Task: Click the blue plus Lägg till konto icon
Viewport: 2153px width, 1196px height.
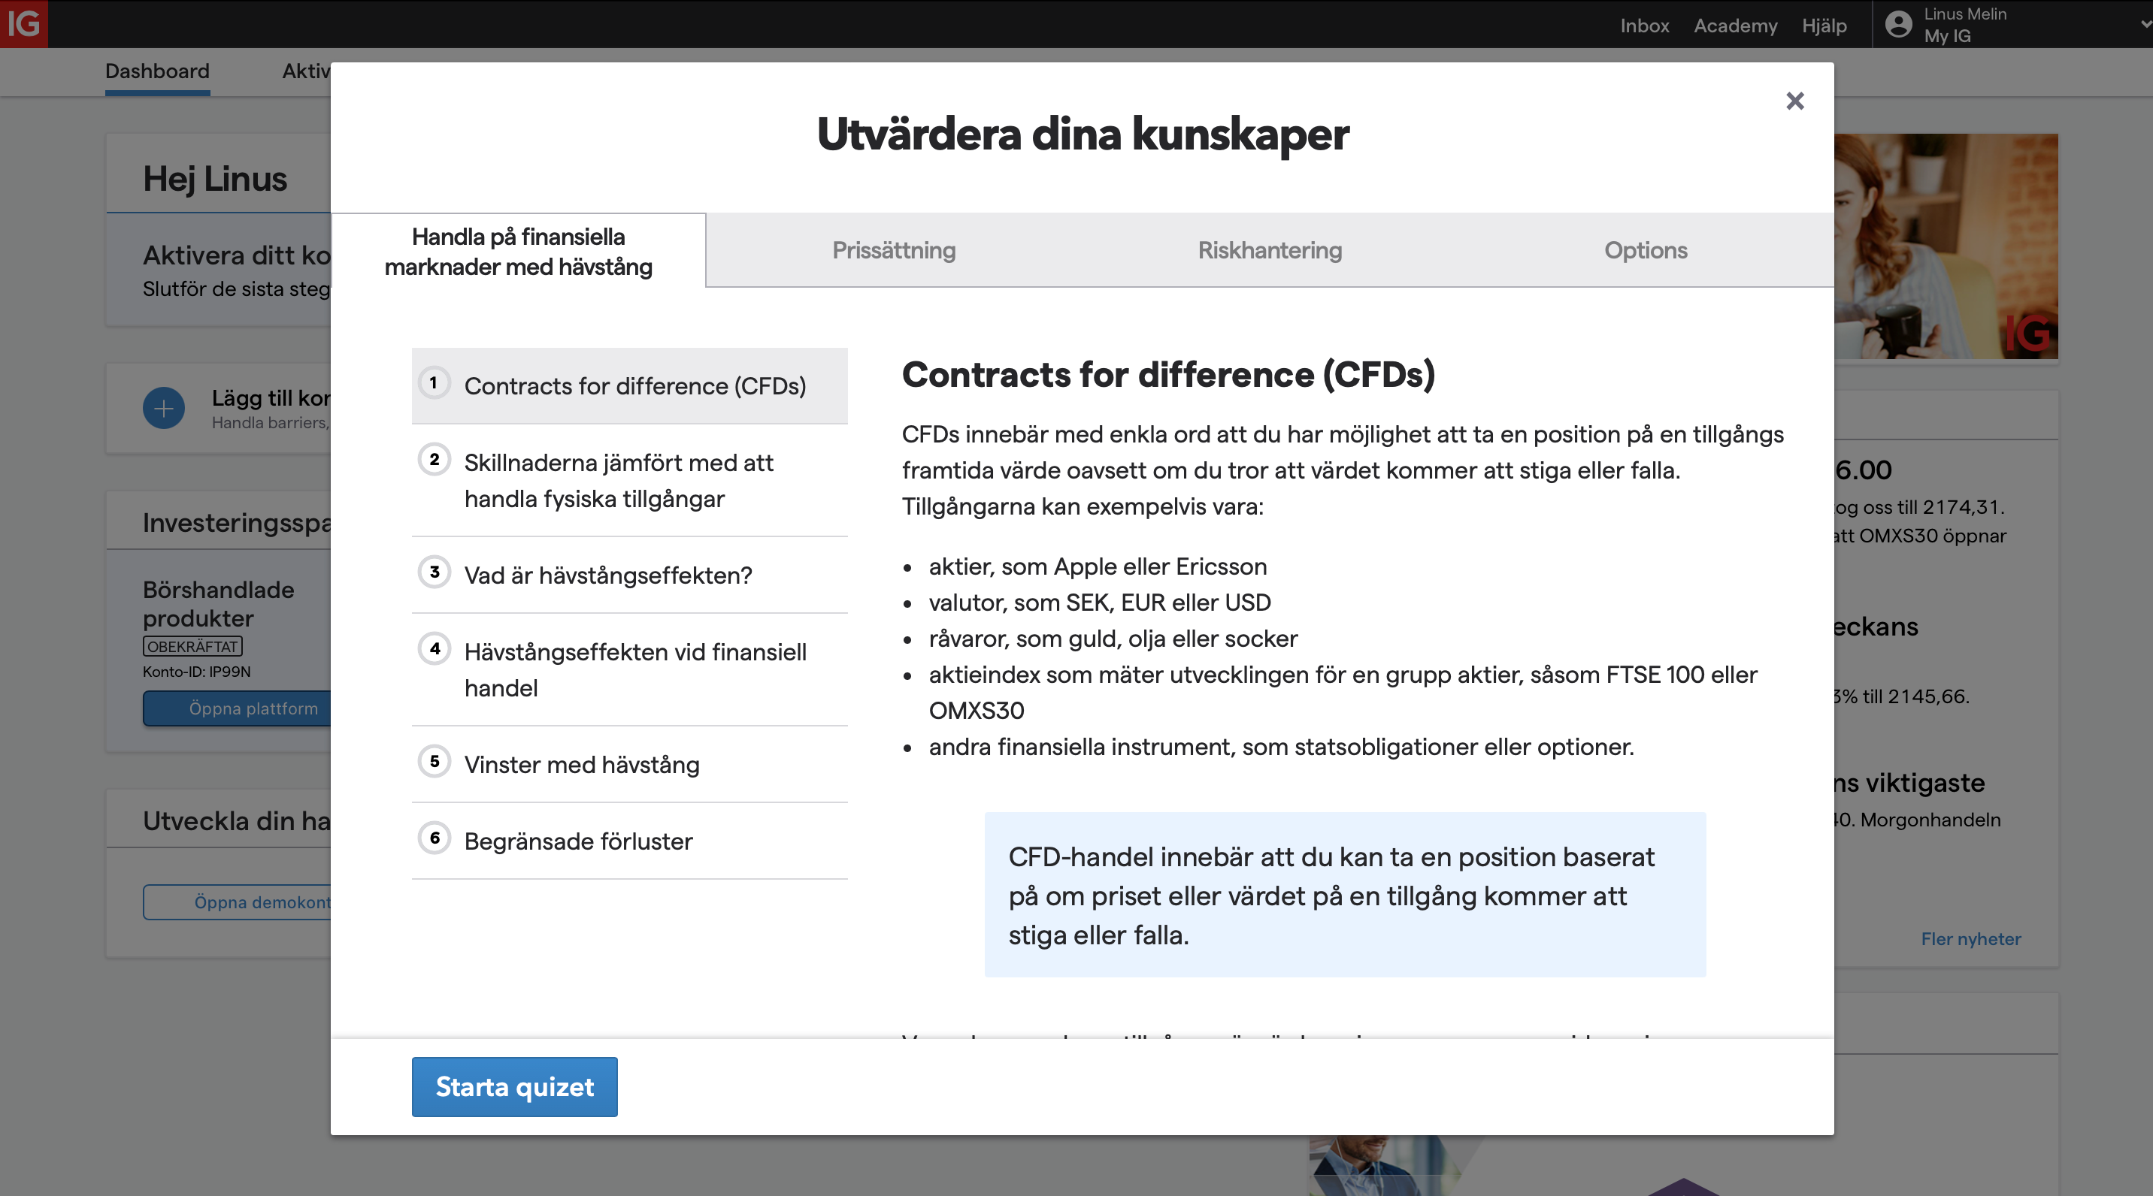Action: click(164, 409)
